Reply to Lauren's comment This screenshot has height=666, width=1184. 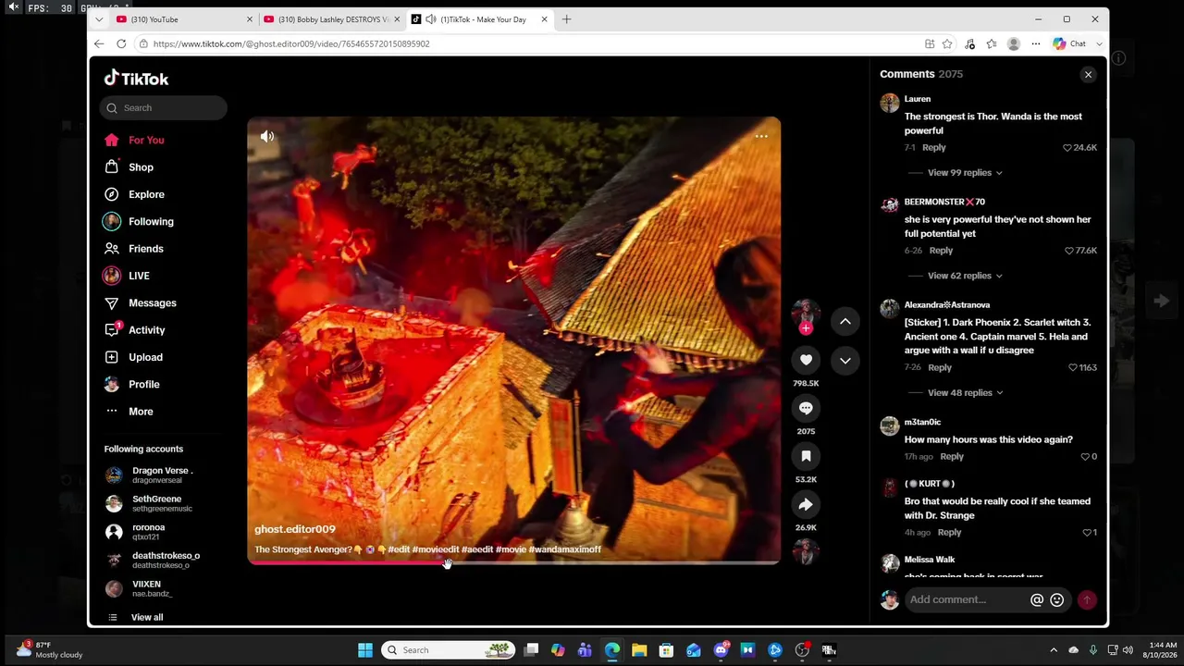coord(933,148)
